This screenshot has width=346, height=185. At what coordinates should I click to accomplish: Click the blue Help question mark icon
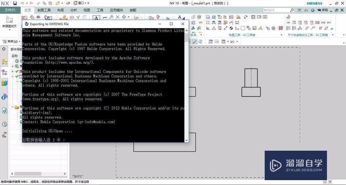(x=313, y=10)
